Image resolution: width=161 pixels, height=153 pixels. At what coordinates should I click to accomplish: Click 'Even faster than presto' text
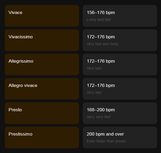tap(106, 141)
